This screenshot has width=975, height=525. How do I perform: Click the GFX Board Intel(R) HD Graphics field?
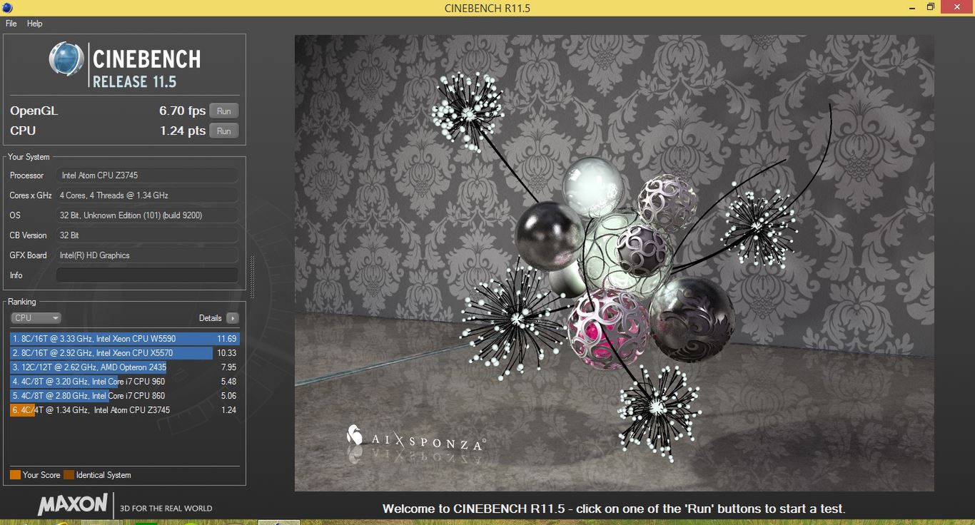pos(148,255)
